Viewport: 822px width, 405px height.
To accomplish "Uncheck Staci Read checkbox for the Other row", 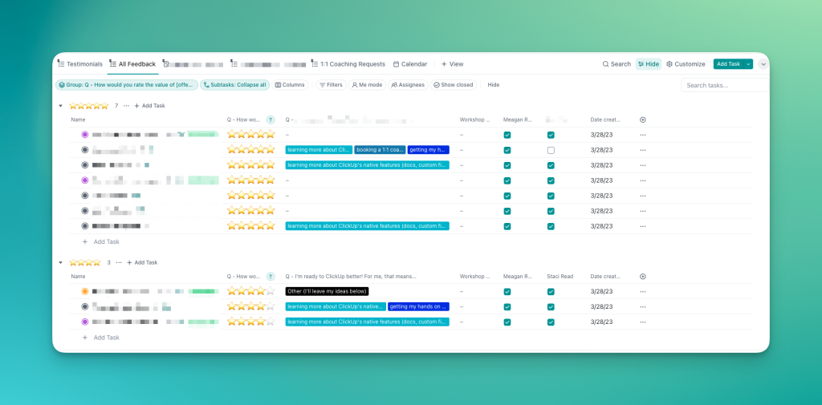I will (x=551, y=291).
